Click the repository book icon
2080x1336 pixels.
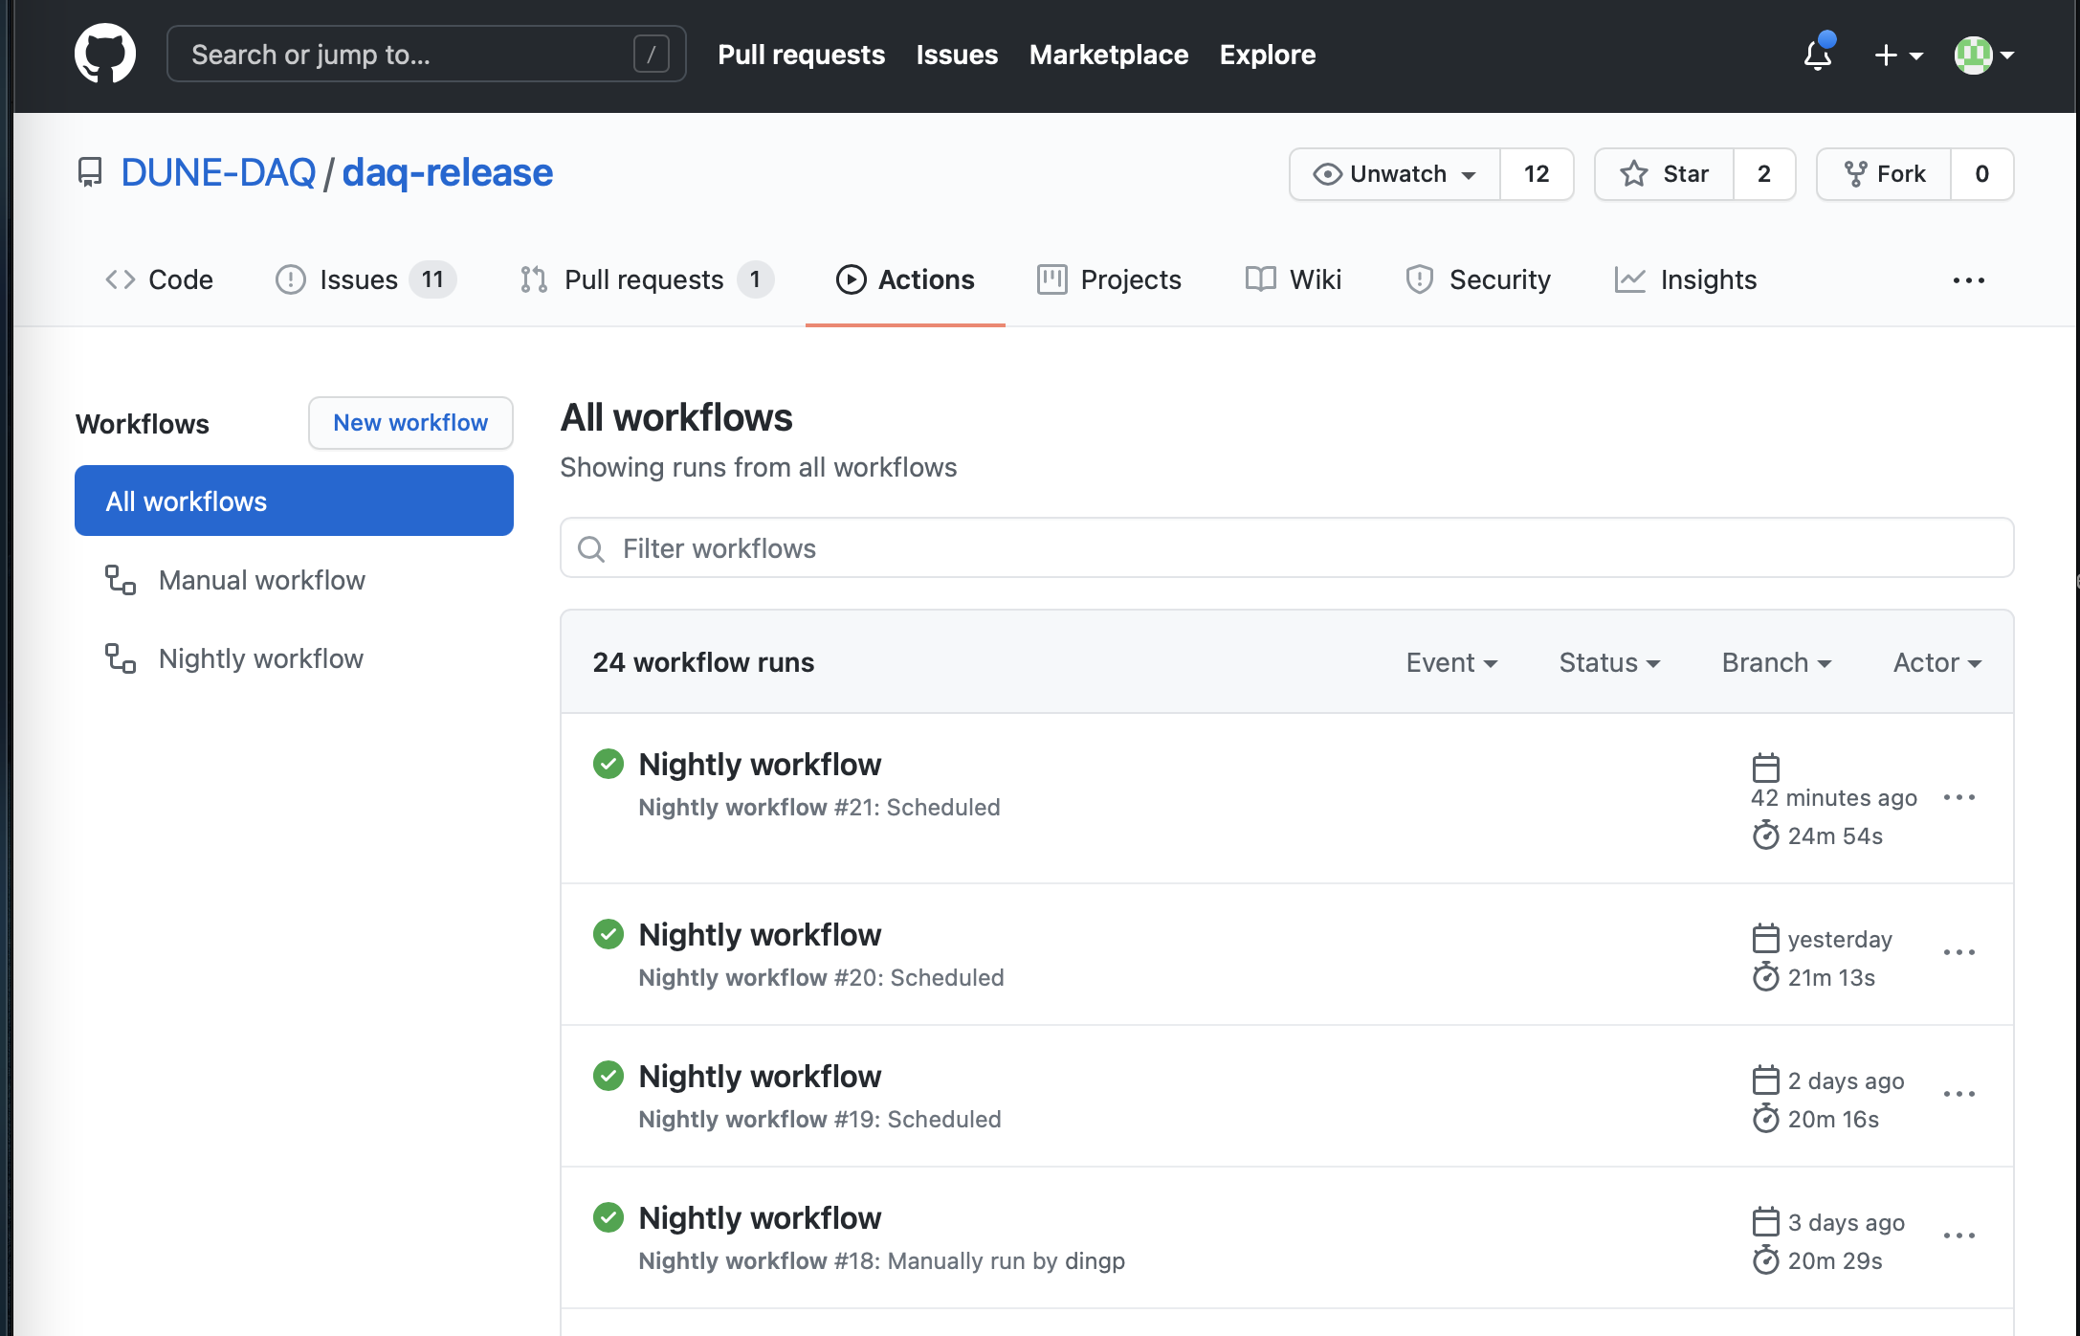[90, 173]
